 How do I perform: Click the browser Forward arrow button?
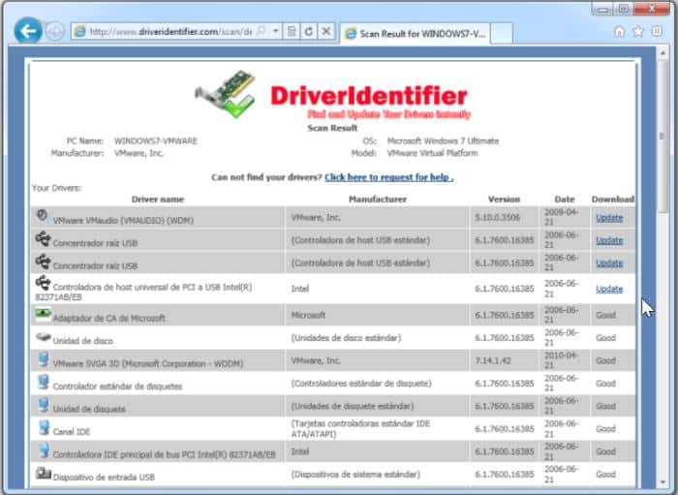click(x=55, y=31)
